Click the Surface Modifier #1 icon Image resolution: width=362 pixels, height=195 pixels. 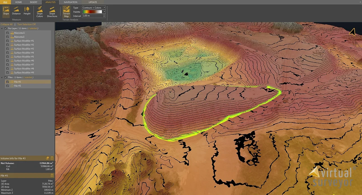pos(12,41)
